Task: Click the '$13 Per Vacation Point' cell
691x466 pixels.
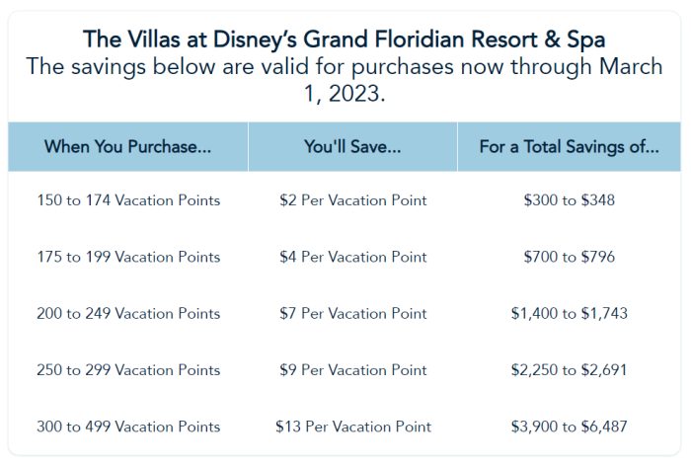Action: point(353,427)
